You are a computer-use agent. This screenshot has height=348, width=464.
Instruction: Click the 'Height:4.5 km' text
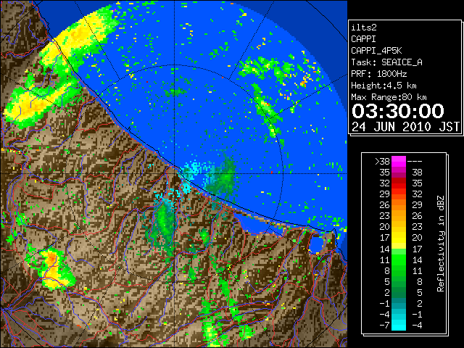[384, 86]
